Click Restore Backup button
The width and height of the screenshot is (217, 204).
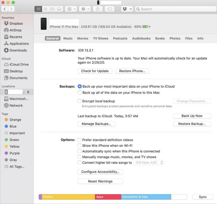(x=192, y=124)
